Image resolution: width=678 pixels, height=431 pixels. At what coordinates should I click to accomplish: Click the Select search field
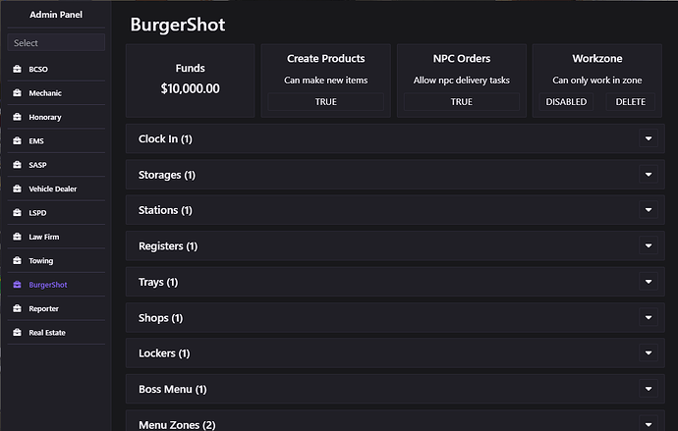(x=56, y=43)
